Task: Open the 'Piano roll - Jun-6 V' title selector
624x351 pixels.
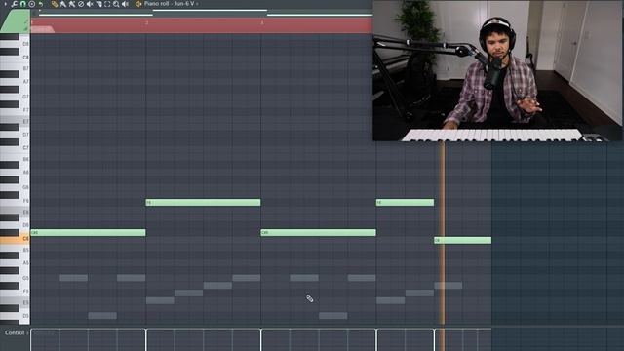Action: 170,4
